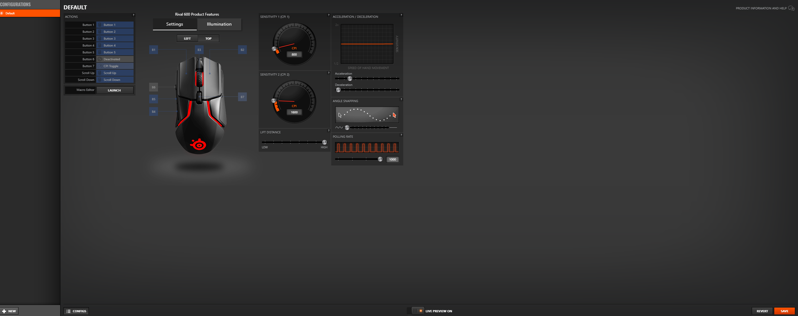
Task: Open help for Angle Snapping
Action: tap(401, 99)
